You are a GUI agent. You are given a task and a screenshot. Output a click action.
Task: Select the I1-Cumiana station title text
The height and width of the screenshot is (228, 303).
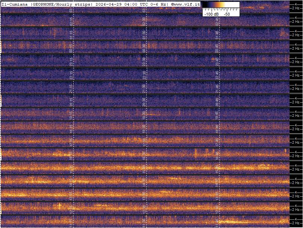pyautogui.click(x=15, y=4)
